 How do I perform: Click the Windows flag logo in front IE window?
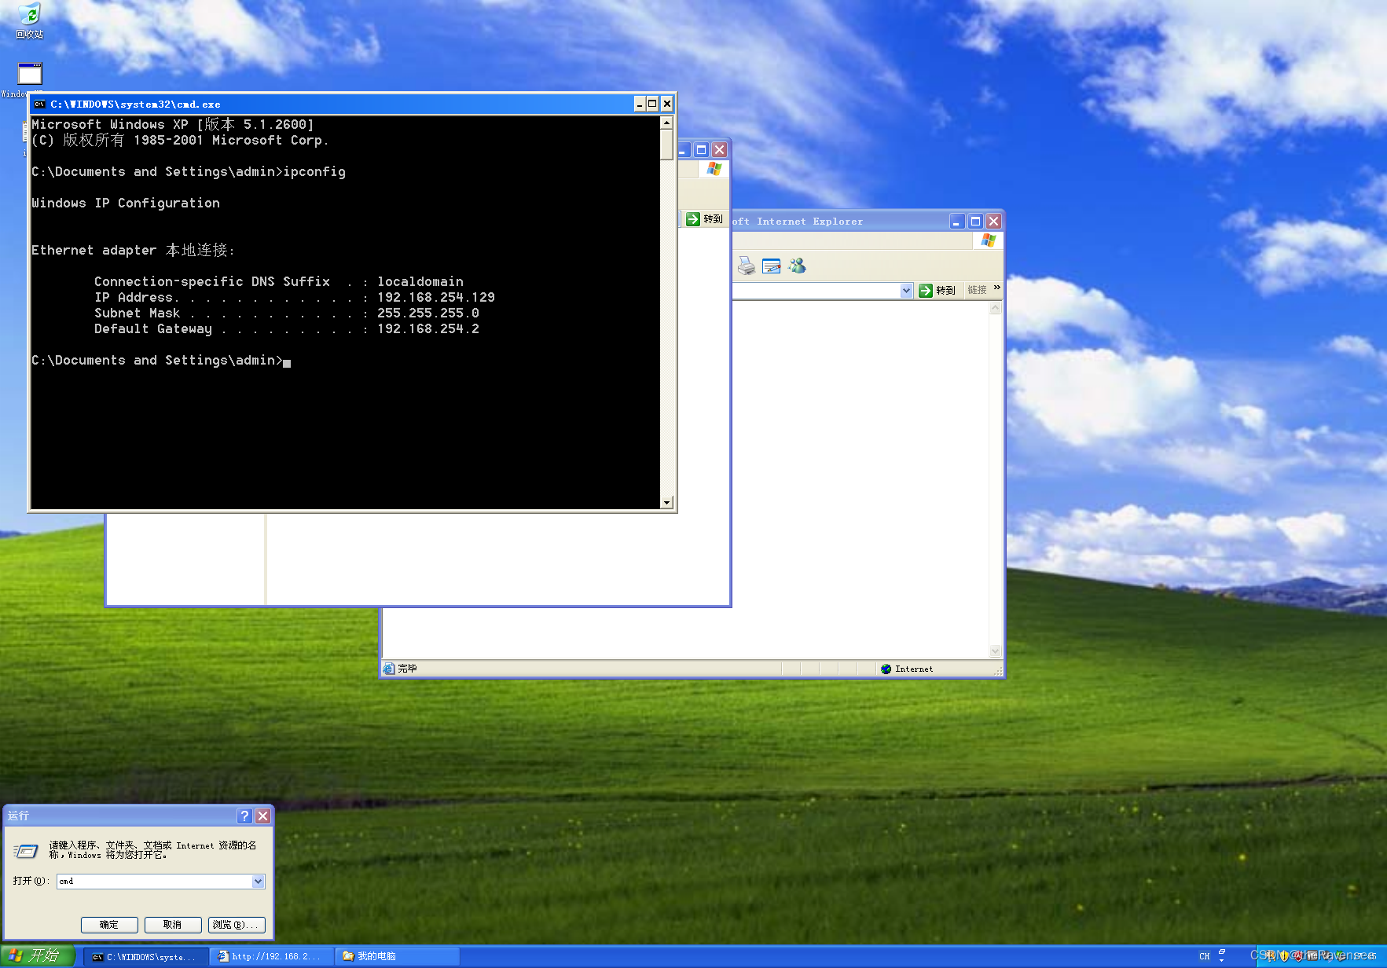pos(988,240)
